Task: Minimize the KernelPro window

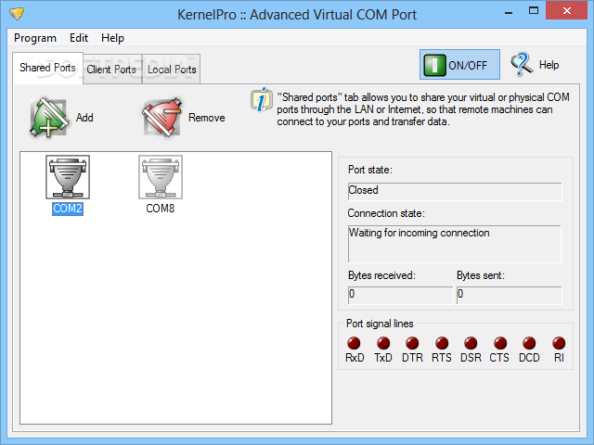Action: point(509,12)
